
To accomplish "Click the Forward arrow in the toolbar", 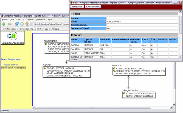I will [x=10, y=24].
